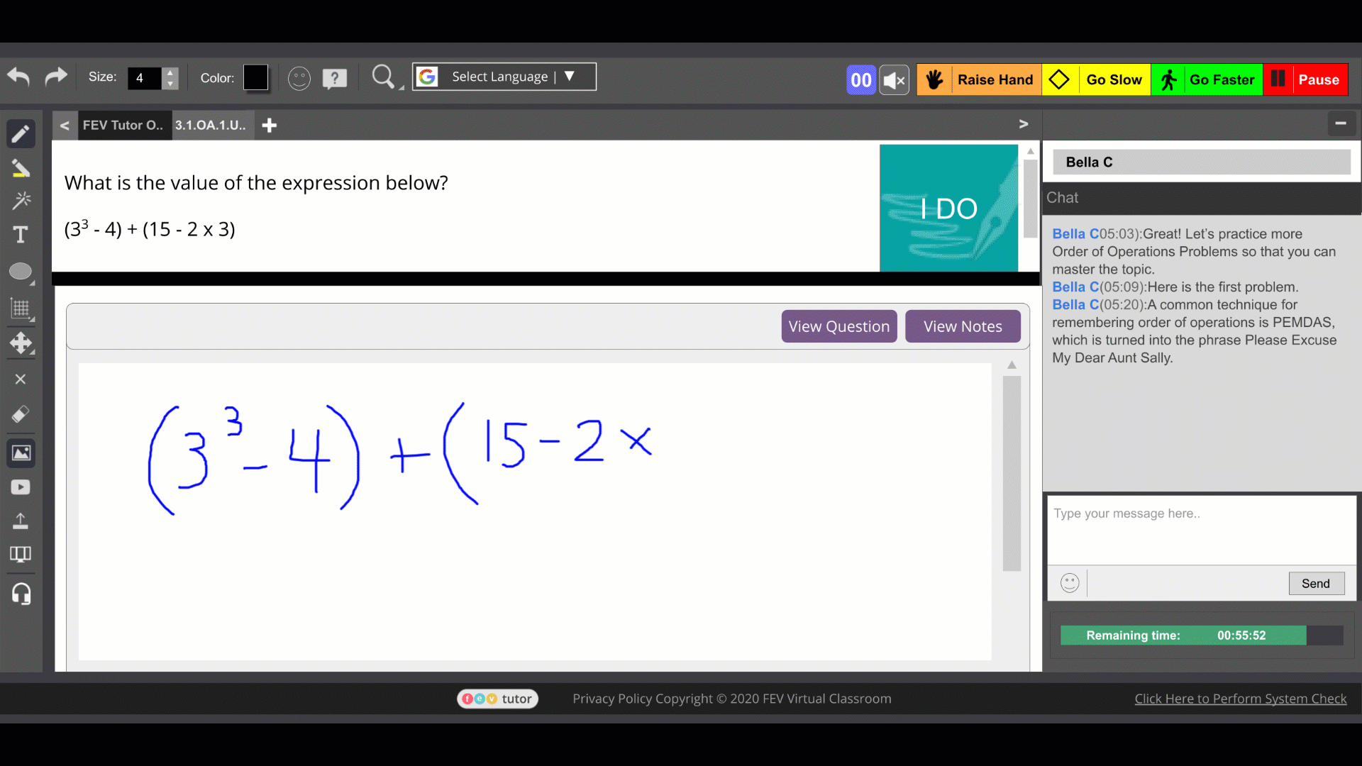Screen dimensions: 1362x766
Task: Select the Pointer/Move tool
Action: [x=21, y=343]
